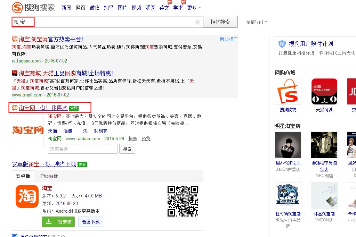Open the 潘玮柏李晨淘宝店 photo
The width and height of the screenshot is (356, 237).
click(324, 145)
